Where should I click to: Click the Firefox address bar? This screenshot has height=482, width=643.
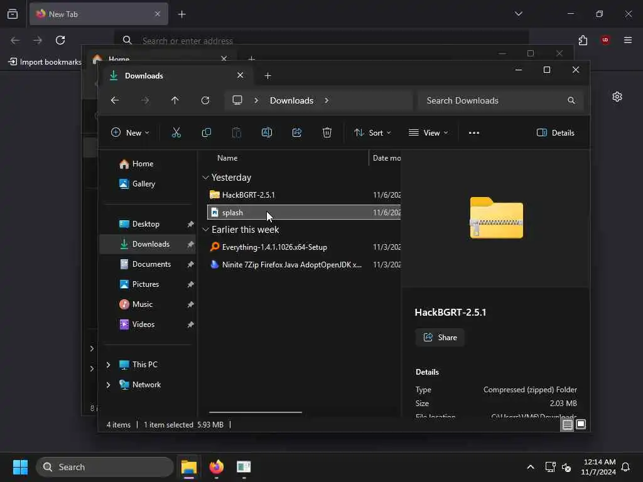coord(321,40)
